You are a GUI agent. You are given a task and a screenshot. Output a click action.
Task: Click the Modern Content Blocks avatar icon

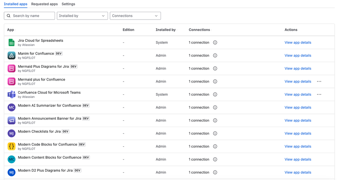[11, 159]
